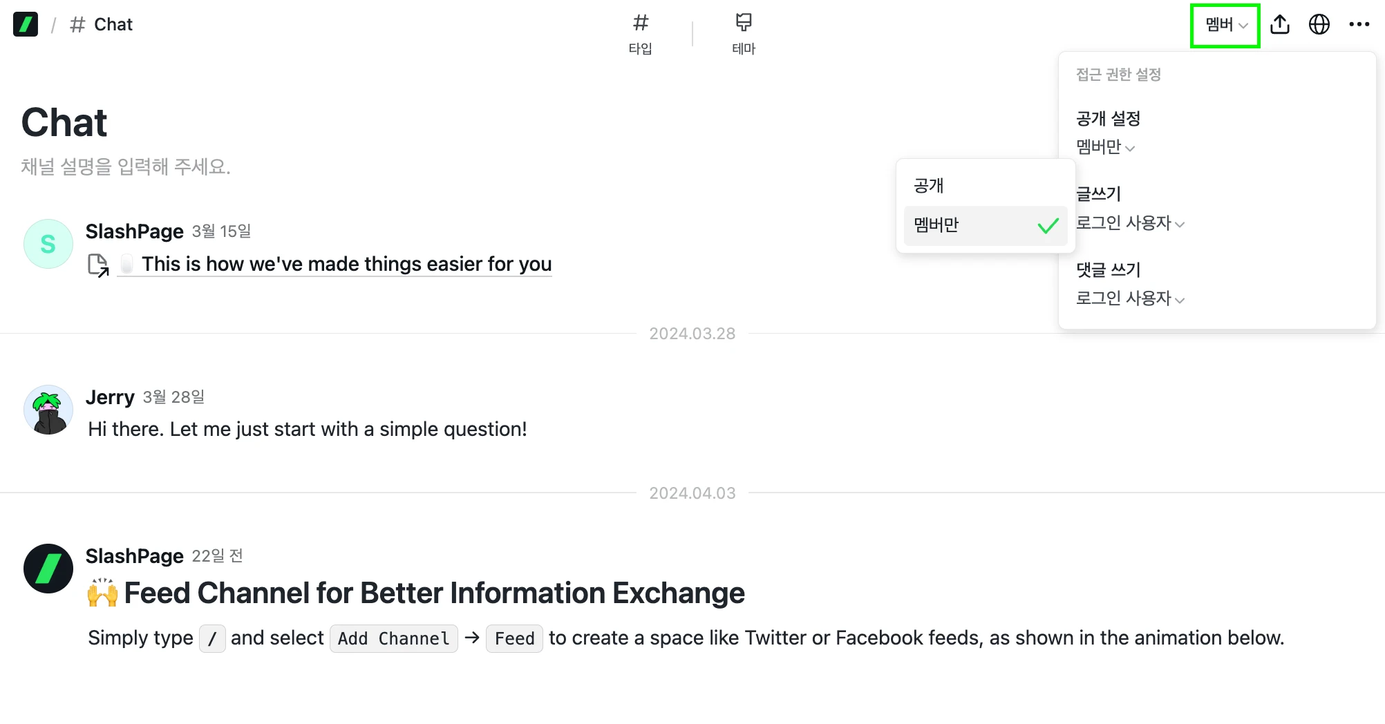Open the three-dot more options menu
1385x724 pixels.
(1359, 25)
